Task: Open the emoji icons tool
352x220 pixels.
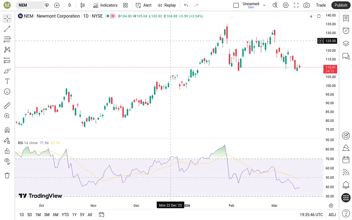Action: 7,92
